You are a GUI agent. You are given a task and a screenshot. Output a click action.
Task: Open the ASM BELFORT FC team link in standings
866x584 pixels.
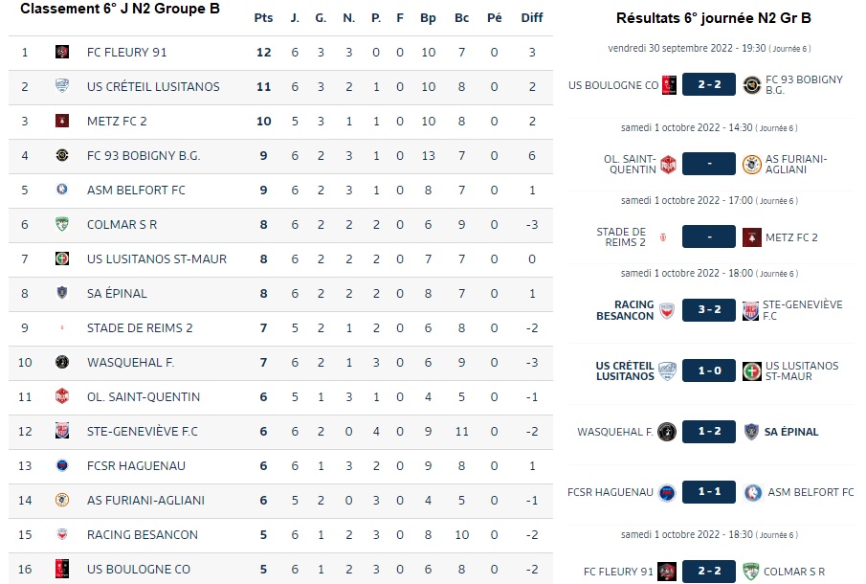point(136,191)
